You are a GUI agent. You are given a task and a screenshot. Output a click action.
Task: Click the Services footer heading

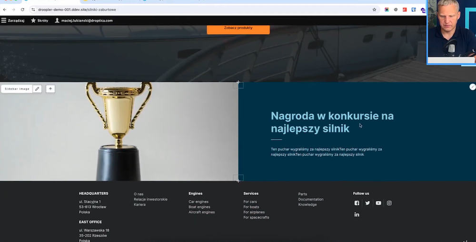click(251, 193)
